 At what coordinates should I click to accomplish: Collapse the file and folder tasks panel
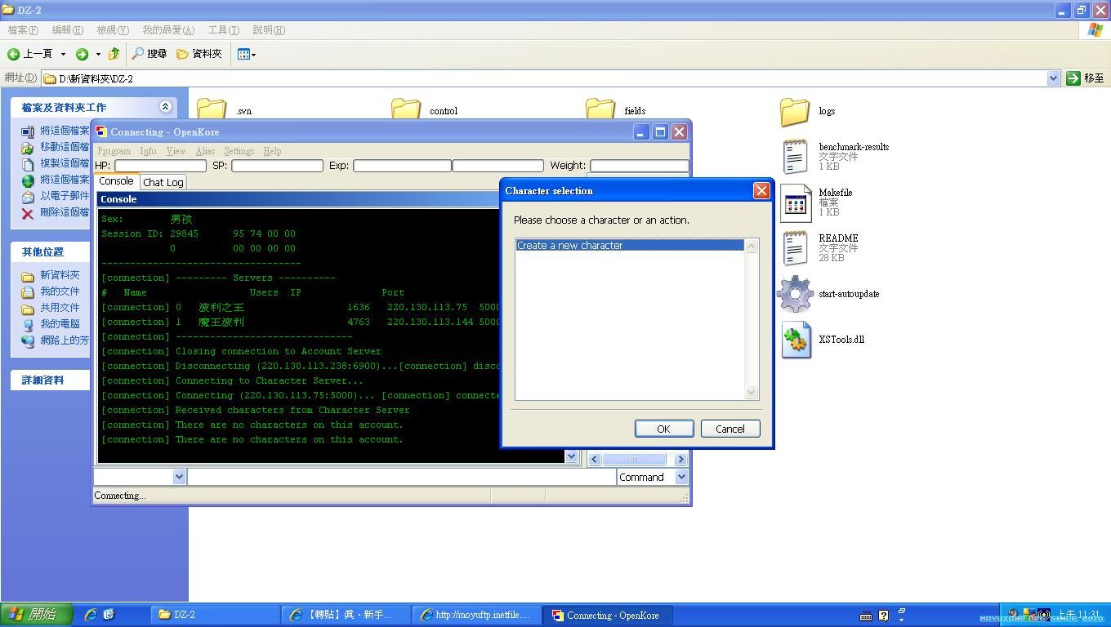coord(165,107)
